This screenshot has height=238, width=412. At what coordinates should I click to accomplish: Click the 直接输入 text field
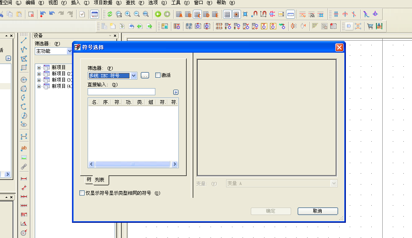coord(121,92)
